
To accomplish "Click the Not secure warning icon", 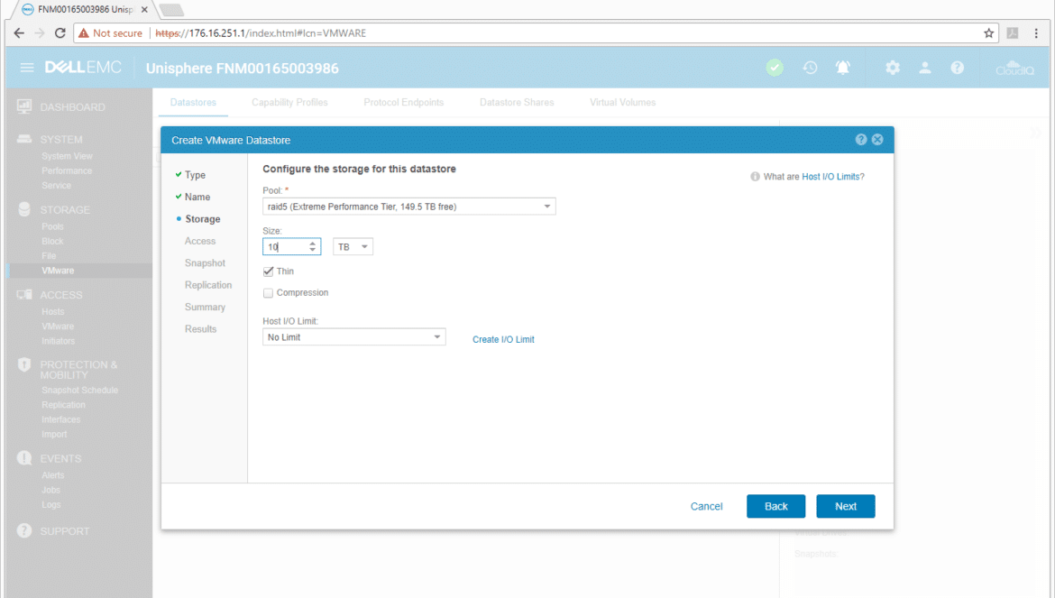I will 84,33.
